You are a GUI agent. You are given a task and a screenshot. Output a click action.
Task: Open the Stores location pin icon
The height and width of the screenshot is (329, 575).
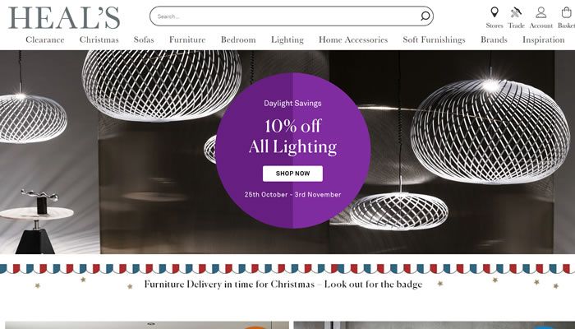(494, 12)
